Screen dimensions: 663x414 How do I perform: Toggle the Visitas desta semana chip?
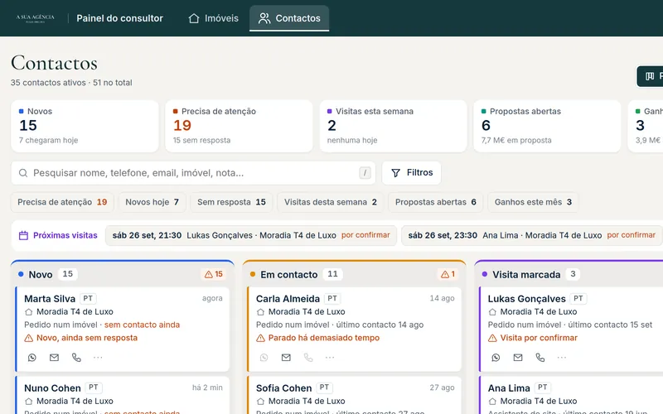(x=330, y=202)
